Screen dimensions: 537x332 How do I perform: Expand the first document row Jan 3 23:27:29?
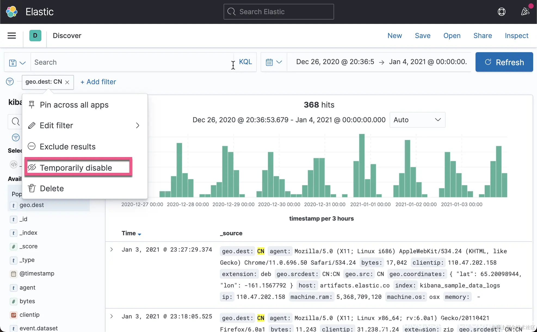pyautogui.click(x=112, y=249)
